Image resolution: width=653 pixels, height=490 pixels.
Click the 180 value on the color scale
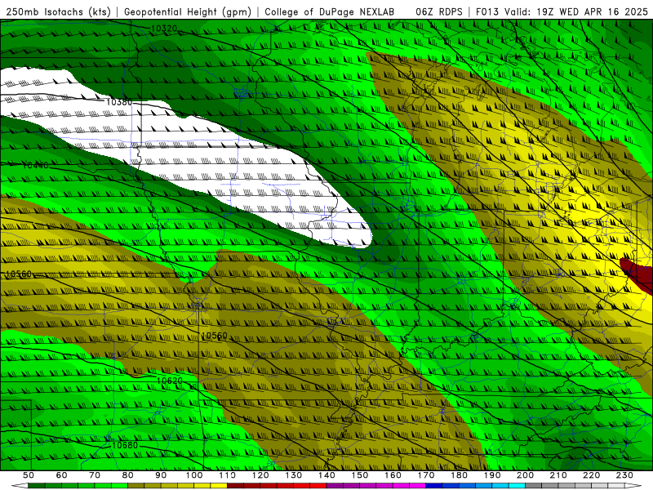460,475
